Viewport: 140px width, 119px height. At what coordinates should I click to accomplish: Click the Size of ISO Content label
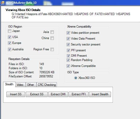[x=21, y=72]
